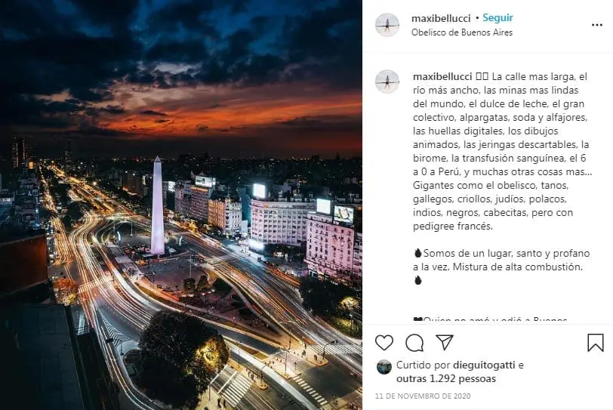The height and width of the screenshot is (410, 613).
Task: Save the post with the bookmark icon
Action: coord(596,343)
